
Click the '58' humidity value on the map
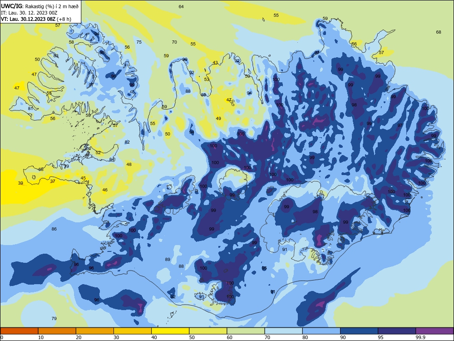(71, 42)
